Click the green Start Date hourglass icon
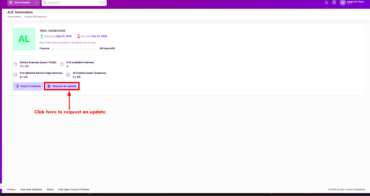Image resolution: width=370 pixels, height=196 pixels. click(x=42, y=37)
